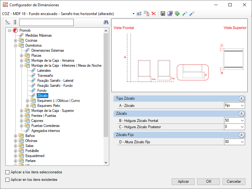Collapse the Tipo Zócalo section
The height and width of the screenshot is (189, 252).
pos(241,99)
